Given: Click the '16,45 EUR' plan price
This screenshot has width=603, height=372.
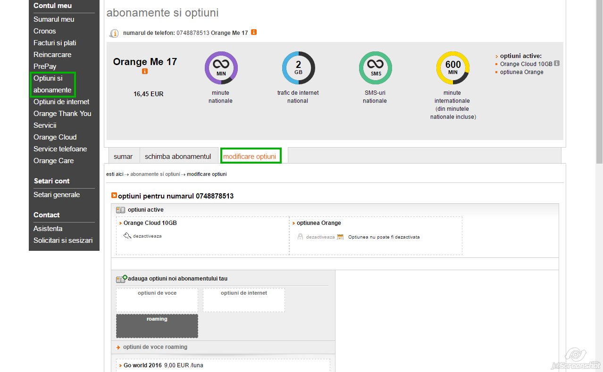Looking at the screenshot, I should [x=149, y=94].
